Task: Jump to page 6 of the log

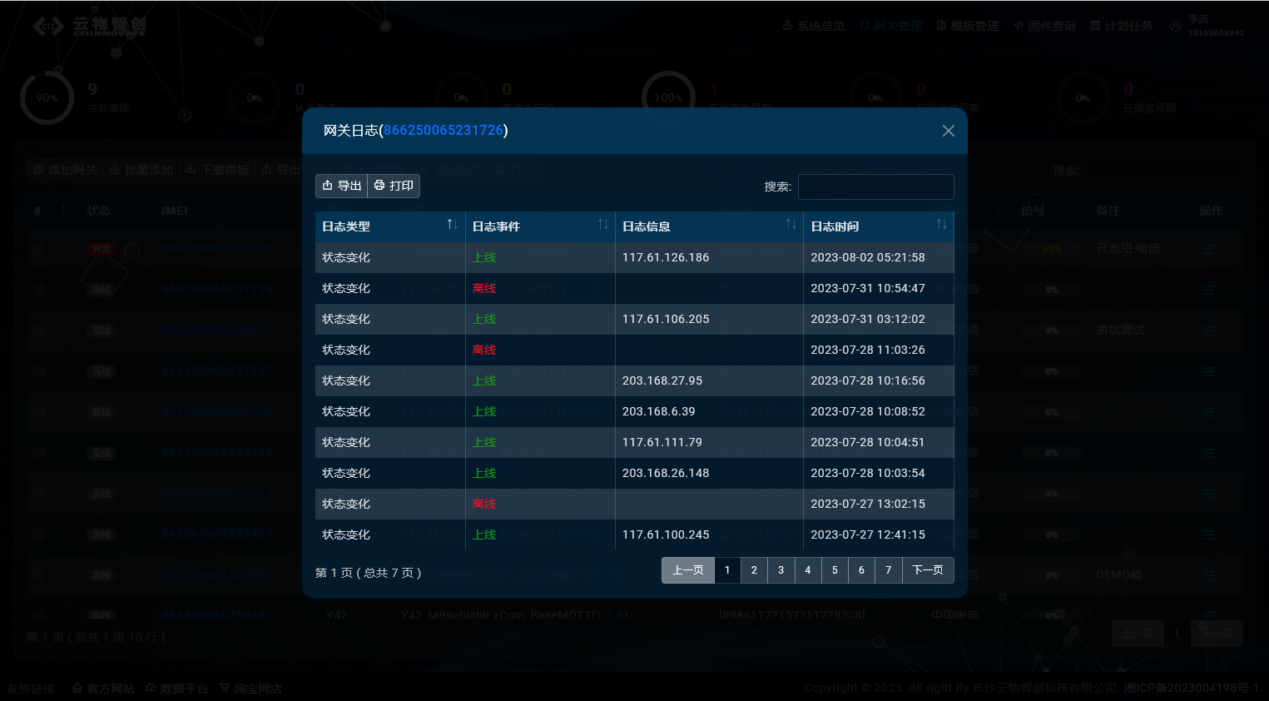Action: tap(861, 570)
